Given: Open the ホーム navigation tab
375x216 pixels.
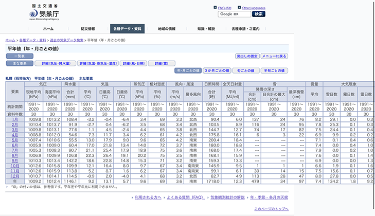Looking at the screenshot, I should click(x=48, y=29).
